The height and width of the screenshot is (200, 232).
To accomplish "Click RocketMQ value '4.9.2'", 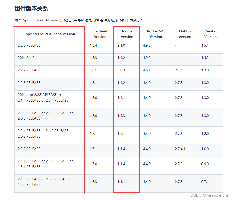I will [x=147, y=58].
